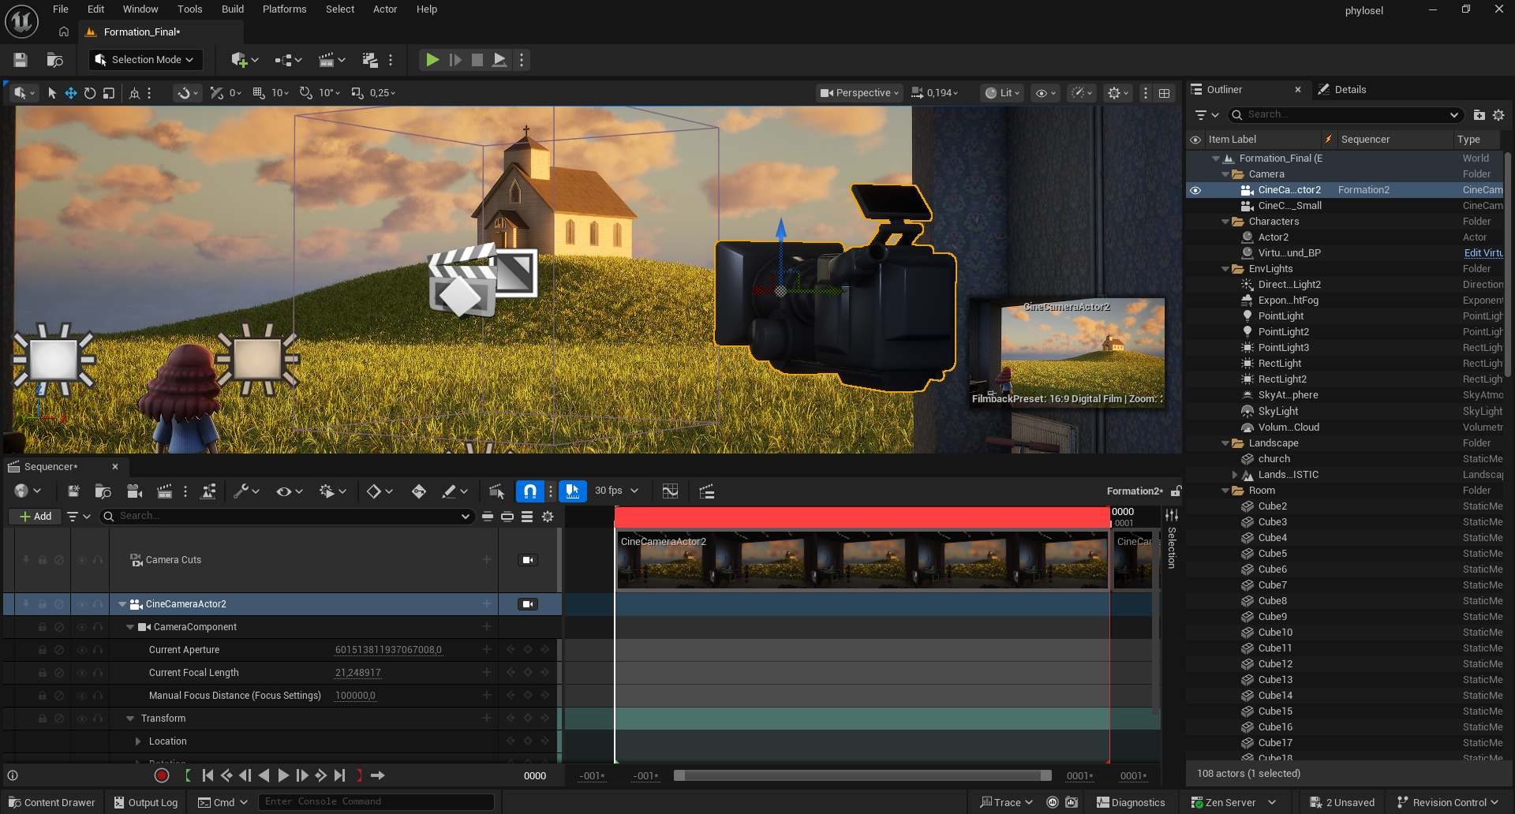
Task: Jump to the sequence end
Action: pos(339,775)
